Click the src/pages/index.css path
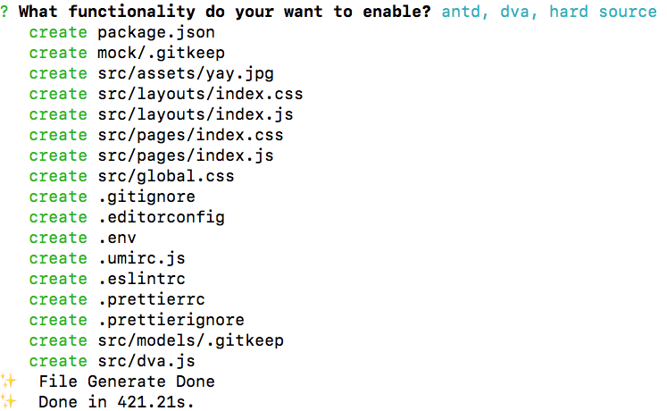Viewport: 667px width, 411px height. click(x=190, y=135)
